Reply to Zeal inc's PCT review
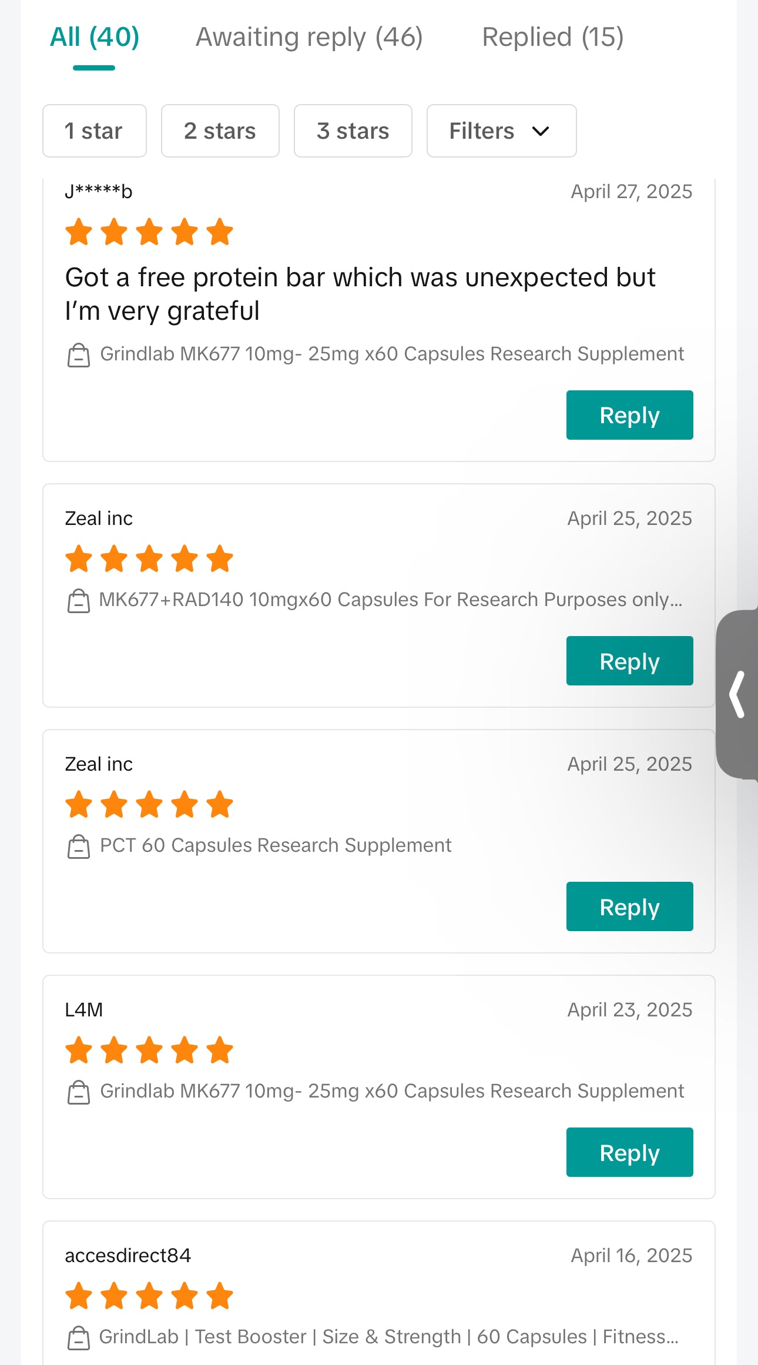The width and height of the screenshot is (758, 1365). coord(629,906)
